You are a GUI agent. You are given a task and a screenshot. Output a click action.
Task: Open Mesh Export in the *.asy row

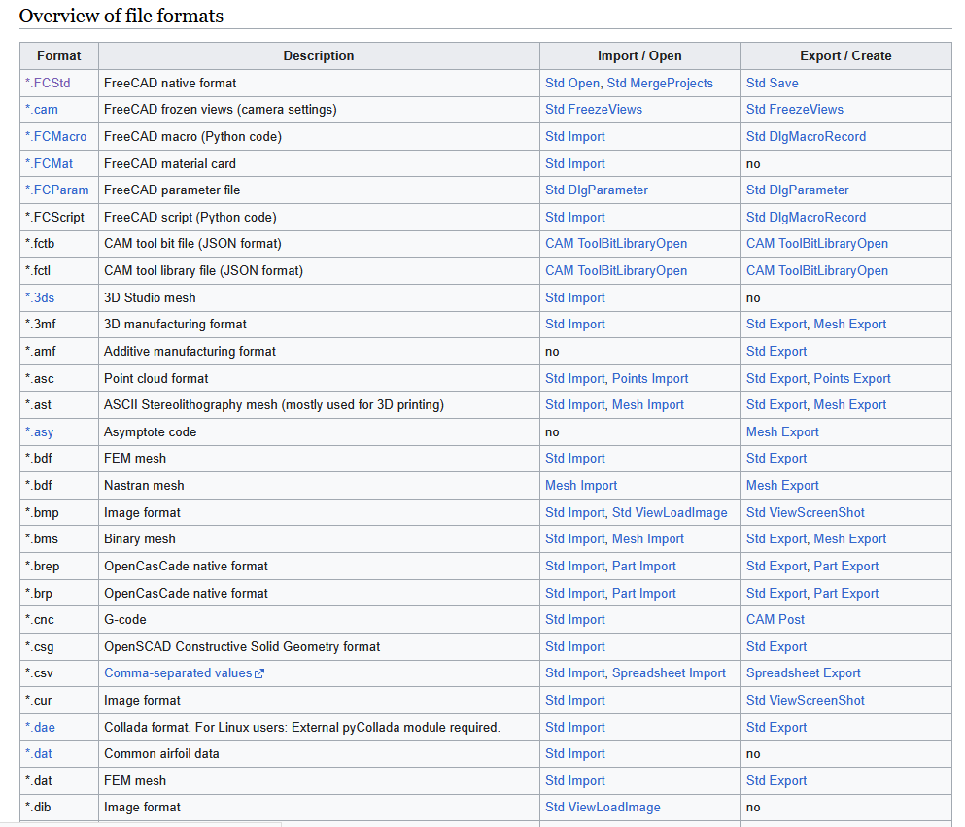(x=783, y=431)
